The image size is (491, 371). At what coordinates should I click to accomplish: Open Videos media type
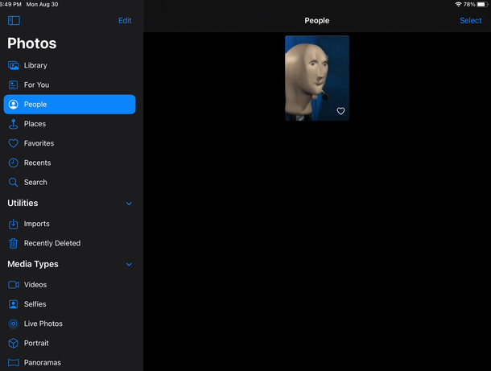(35, 285)
